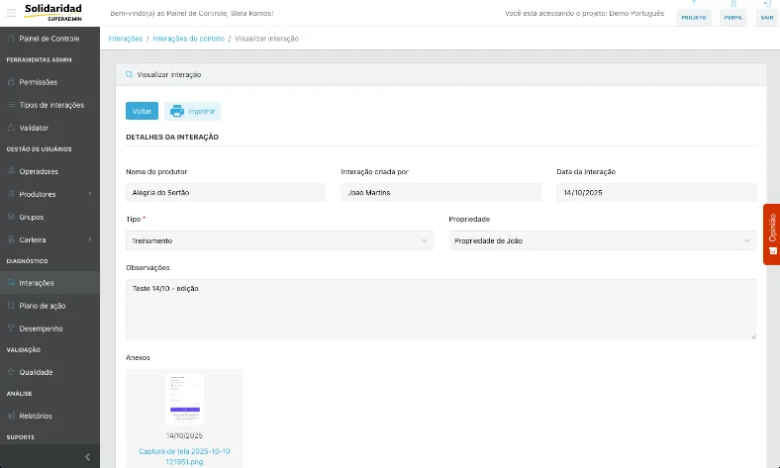The image size is (780, 468).
Task: Click the SAIR logout icon
Action: point(766,4)
